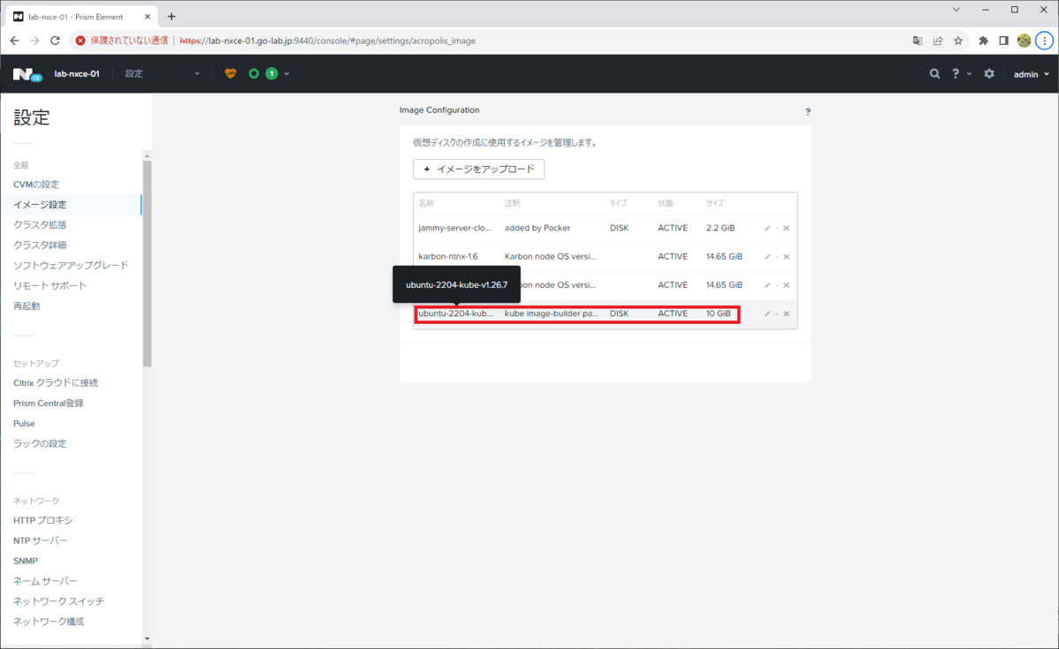The height and width of the screenshot is (649, 1059).
Task: Click the lab-nxce-01 cluster name in the header
Action: pyautogui.click(x=77, y=74)
